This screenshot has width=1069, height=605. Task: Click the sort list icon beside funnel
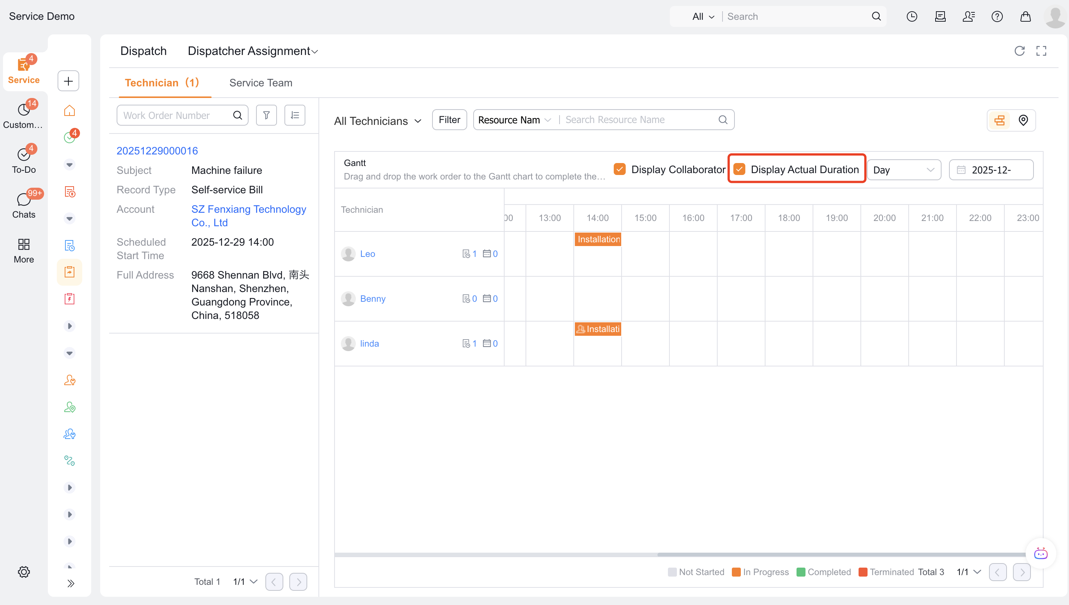[x=295, y=115]
